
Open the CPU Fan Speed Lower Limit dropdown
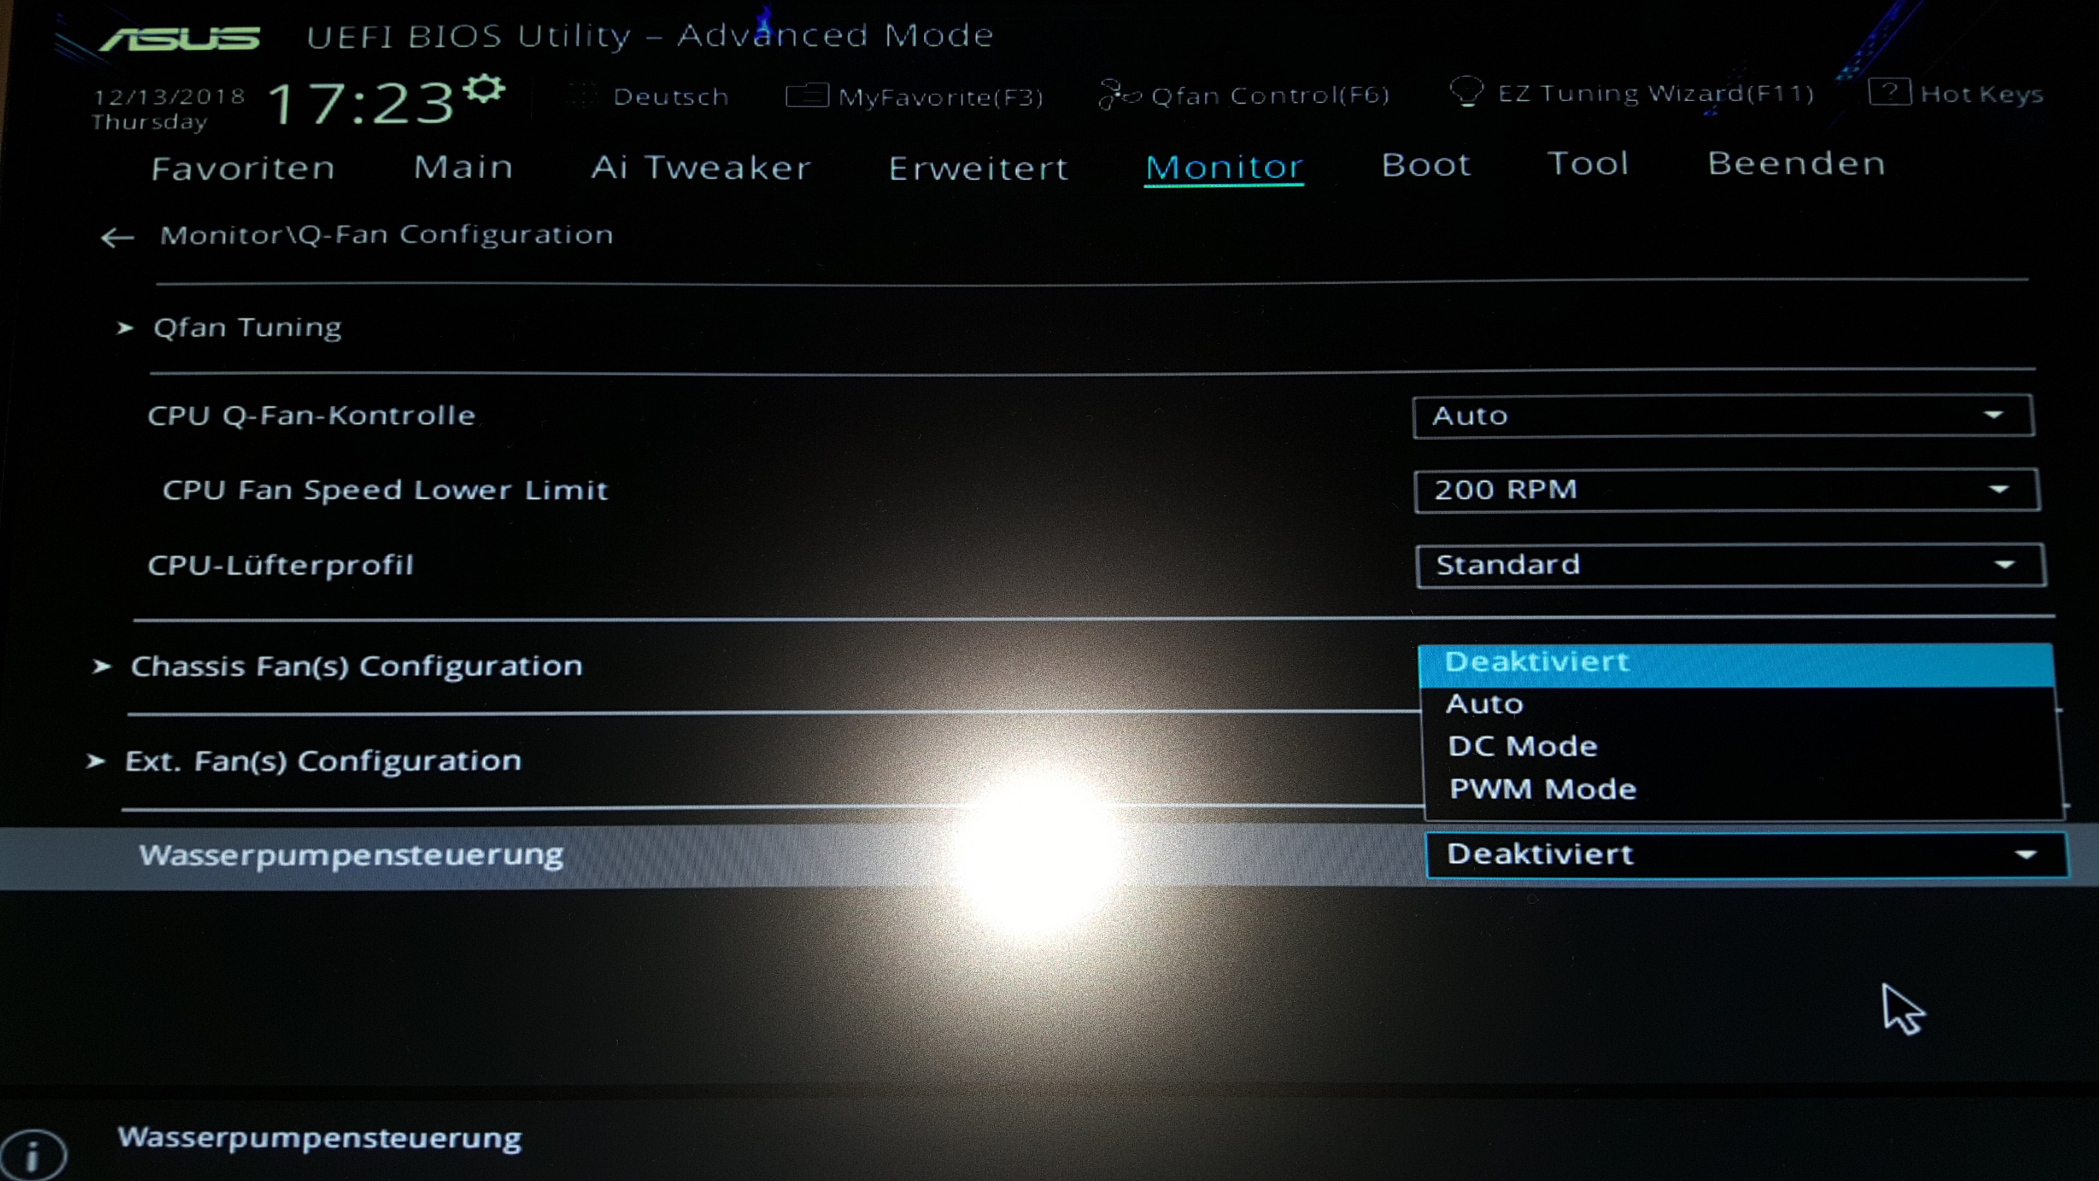point(1726,490)
